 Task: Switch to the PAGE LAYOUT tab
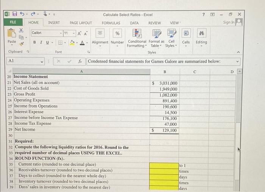81,23
